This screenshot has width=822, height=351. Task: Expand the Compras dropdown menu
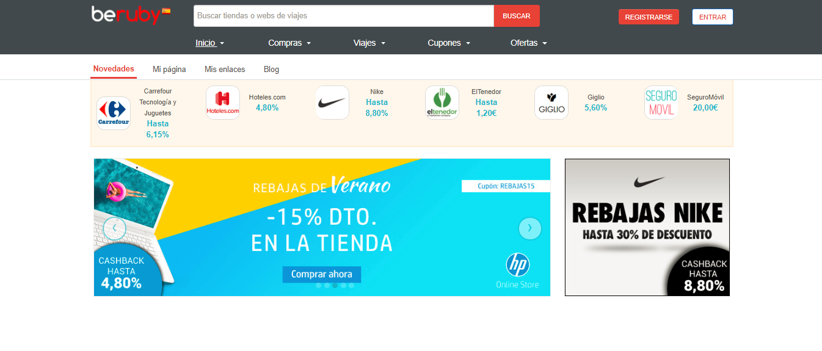pyautogui.click(x=289, y=43)
